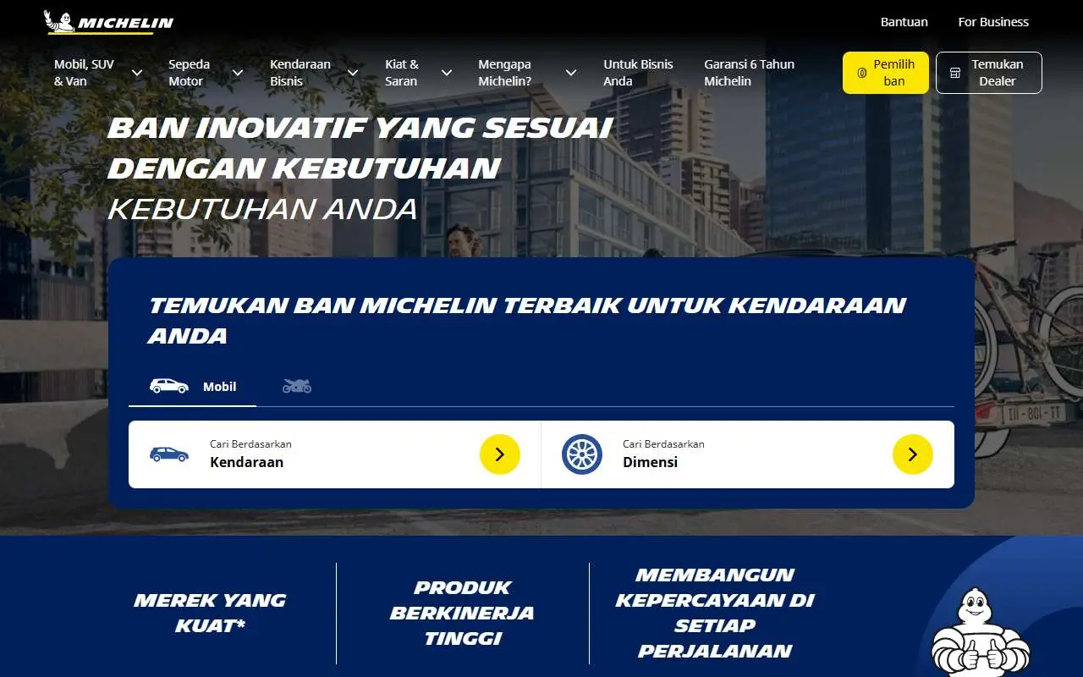Open the For Business link
1083x677 pixels.
[993, 22]
